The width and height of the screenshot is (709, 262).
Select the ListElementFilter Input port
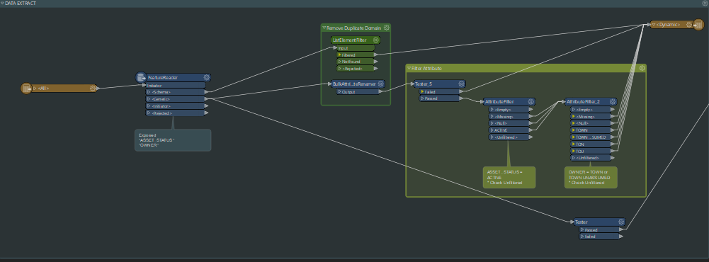point(356,48)
